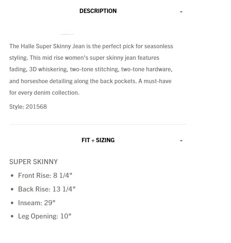Click the SUPER SKINNY fit heading
This screenshot has height=243, width=231.
tap(33, 162)
